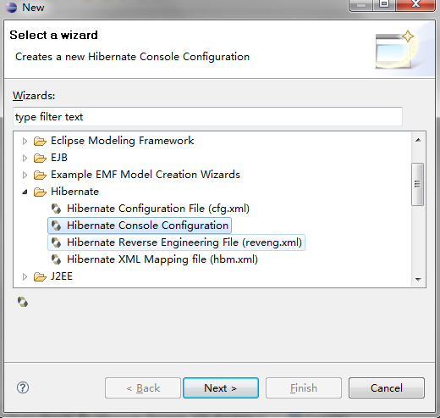The width and height of the screenshot is (440, 418).
Task: Select Example EMF Model Creation Wizards label
Action: (146, 175)
